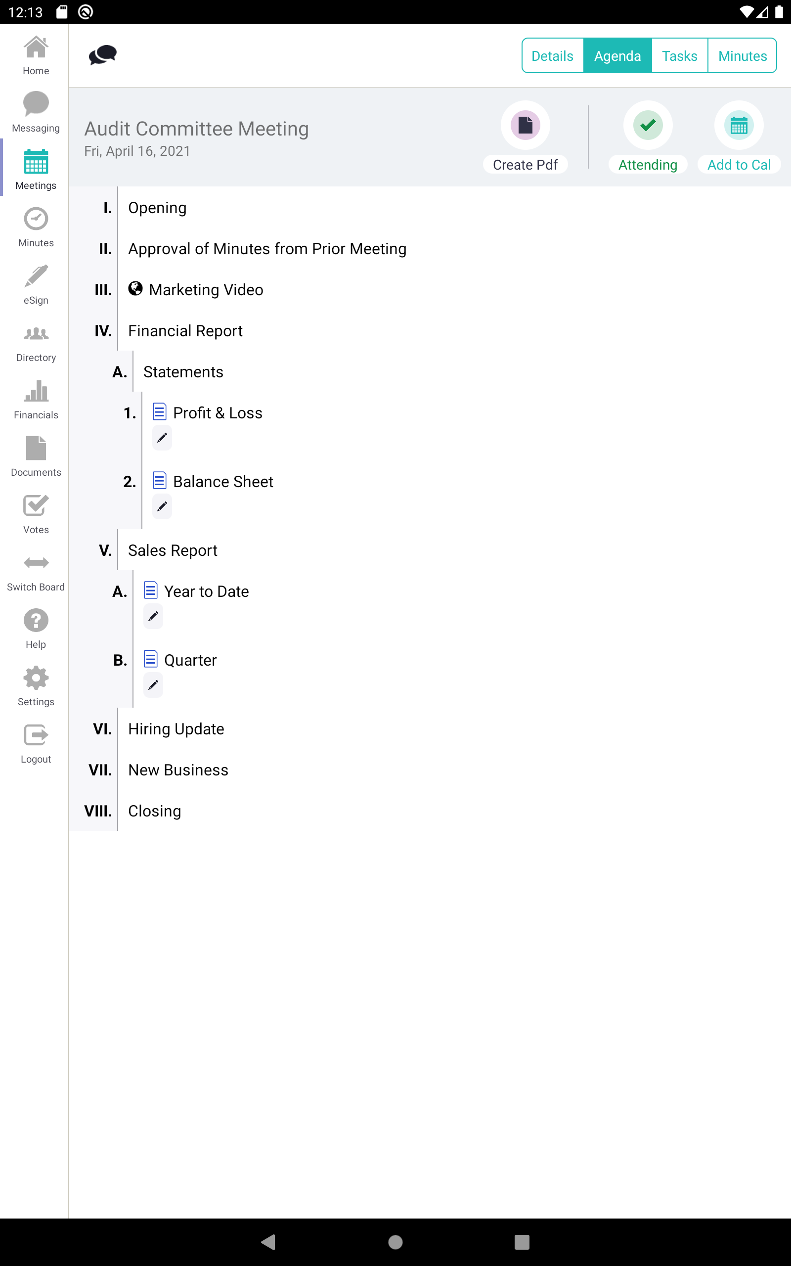The width and height of the screenshot is (791, 1266).
Task: Click the edit pencil under Year to Date
Action: 153,616
